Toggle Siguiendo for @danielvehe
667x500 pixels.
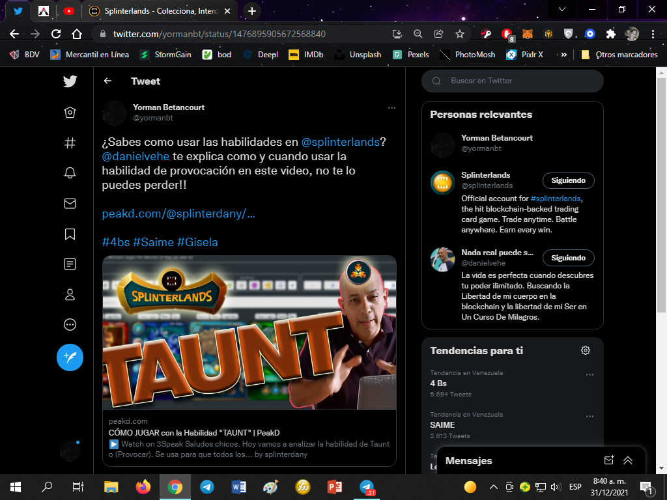568,258
